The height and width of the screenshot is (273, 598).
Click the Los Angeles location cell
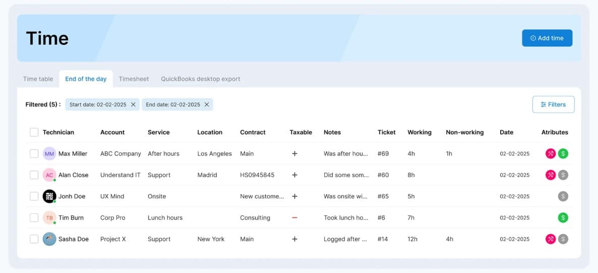click(x=214, y=153)
